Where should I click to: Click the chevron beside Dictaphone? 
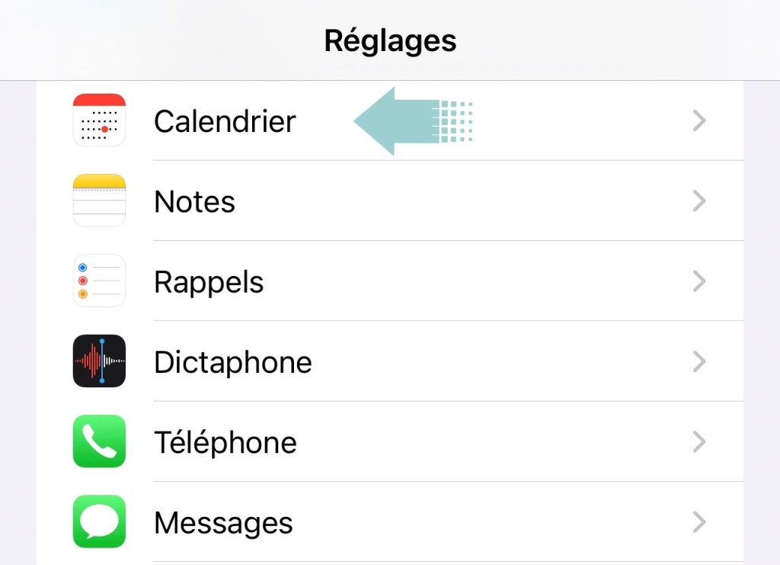(699, 361)
